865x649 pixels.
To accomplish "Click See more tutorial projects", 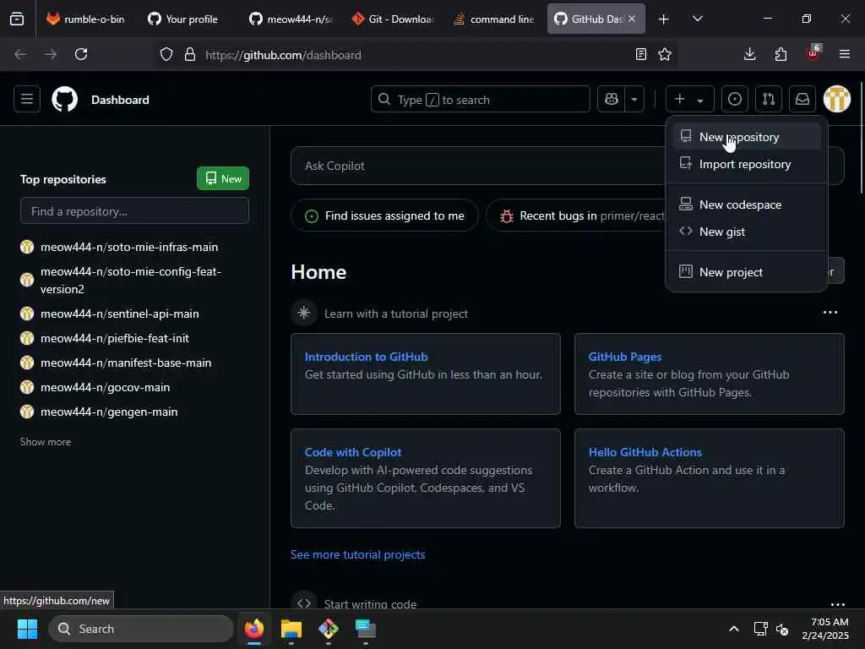I will 357,554.
